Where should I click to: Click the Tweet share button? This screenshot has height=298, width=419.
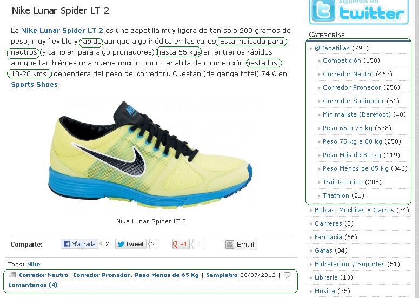(x=131, y=244)
